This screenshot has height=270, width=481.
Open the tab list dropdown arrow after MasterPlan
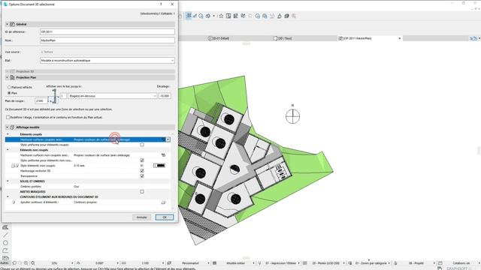click(399, 38)
